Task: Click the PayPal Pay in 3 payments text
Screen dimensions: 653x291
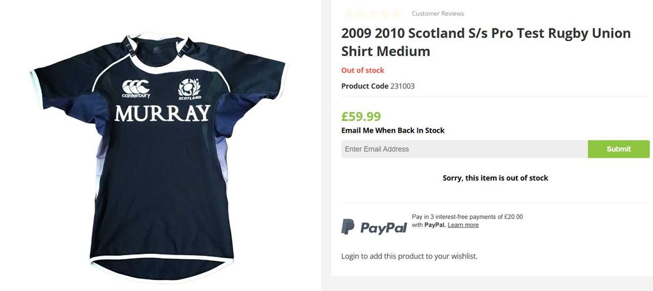Action: pos(467,217)
